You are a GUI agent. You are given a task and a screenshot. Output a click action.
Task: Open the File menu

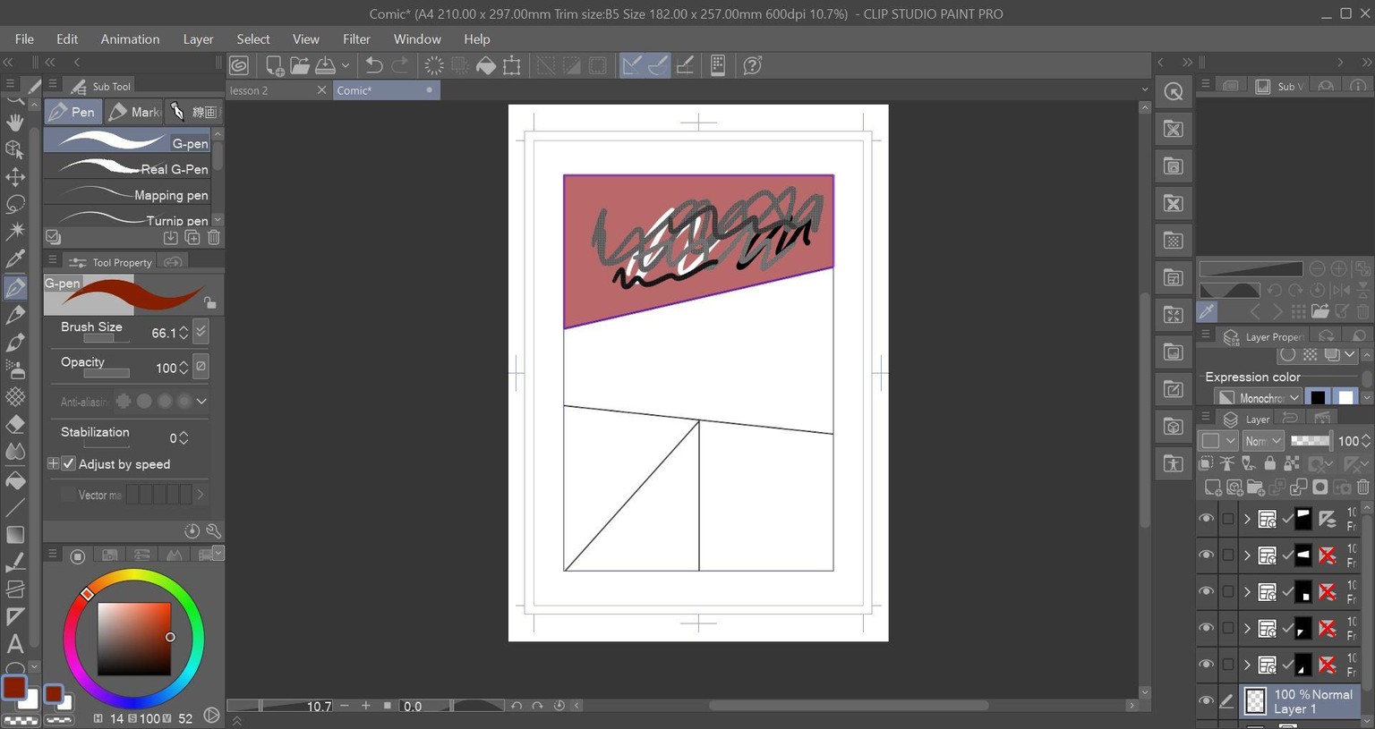pos(24,39)
